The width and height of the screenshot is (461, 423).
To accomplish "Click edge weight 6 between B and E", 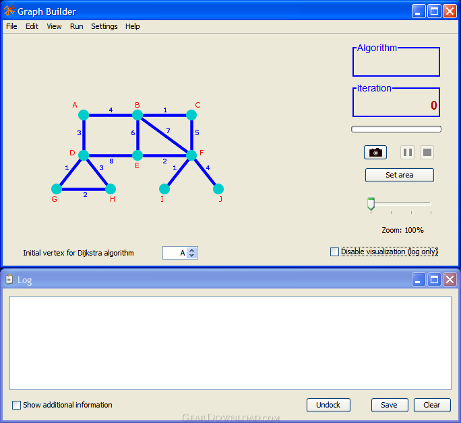I will tap(133, 133).
